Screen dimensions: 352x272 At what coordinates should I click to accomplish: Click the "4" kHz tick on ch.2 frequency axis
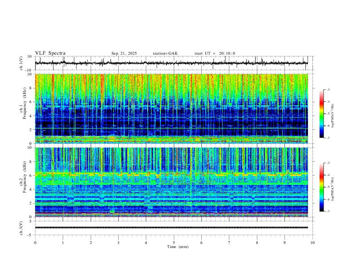[x=31, y=189]
